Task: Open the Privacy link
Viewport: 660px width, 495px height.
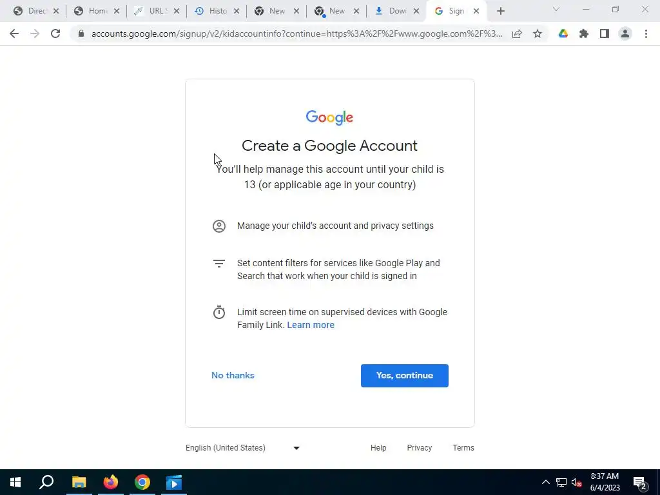Action: tap(419, 448)
